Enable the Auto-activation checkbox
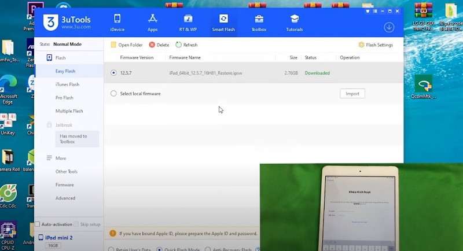This screenshot has height=251, width=463. pos(38,224)
